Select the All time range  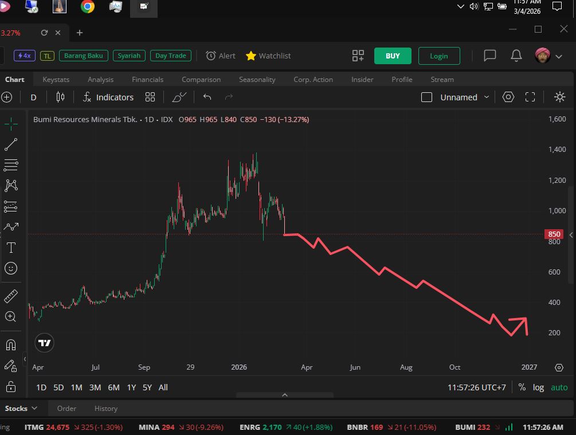click(163, 387)
